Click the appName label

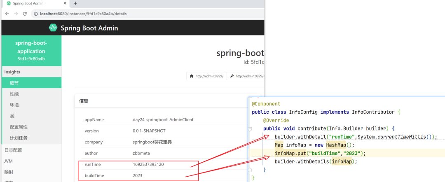(x=94, y=120)
